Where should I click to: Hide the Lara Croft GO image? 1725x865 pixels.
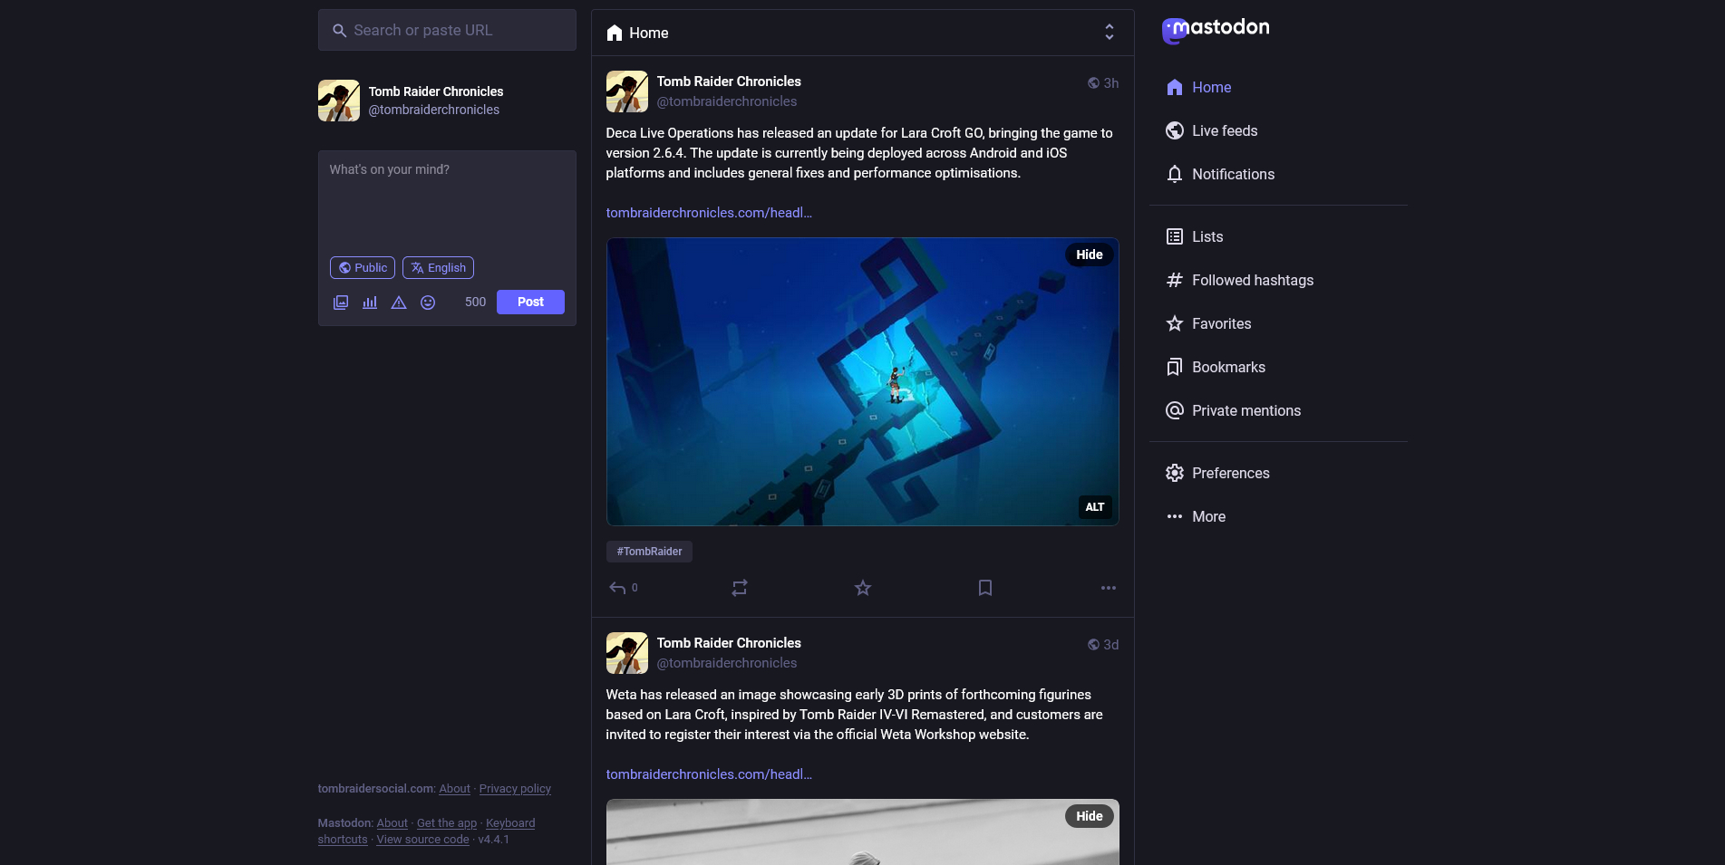pos(1090,255)
